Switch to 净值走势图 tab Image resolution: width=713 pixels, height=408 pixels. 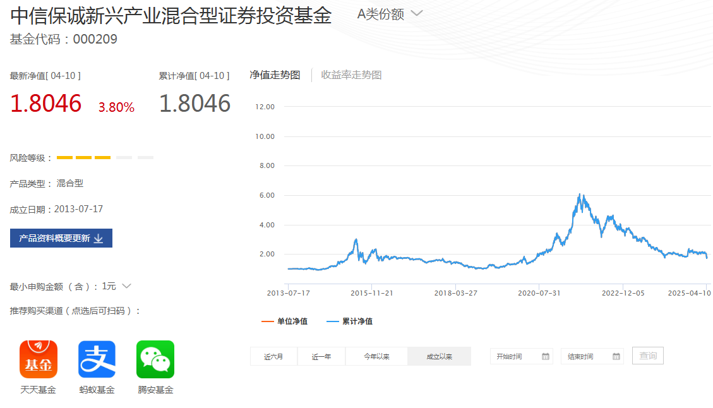point(275,75)
